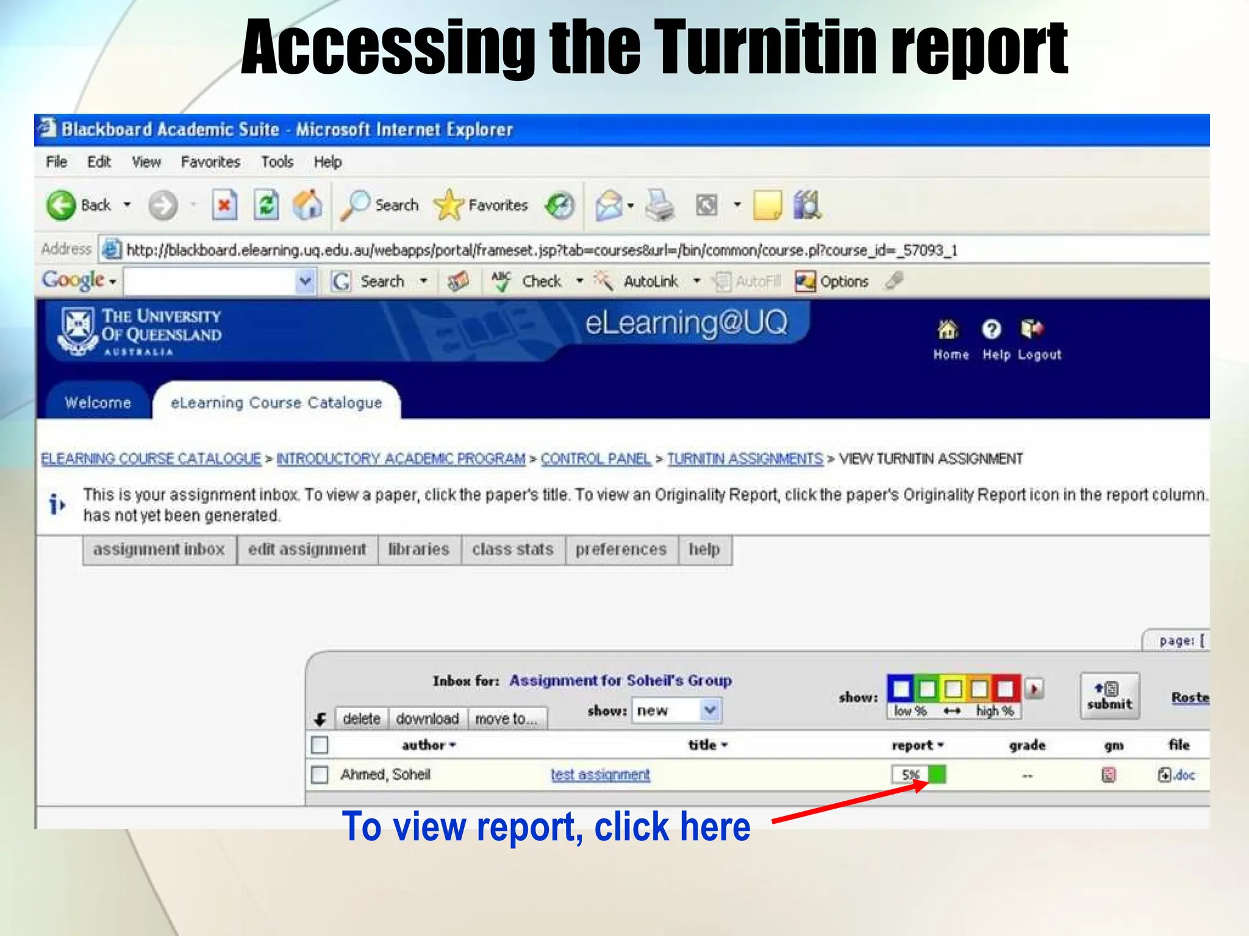Screen dimensions: 1249x936
Task: Go to eLearning Home house icon
Action: [x=947, y=330]
